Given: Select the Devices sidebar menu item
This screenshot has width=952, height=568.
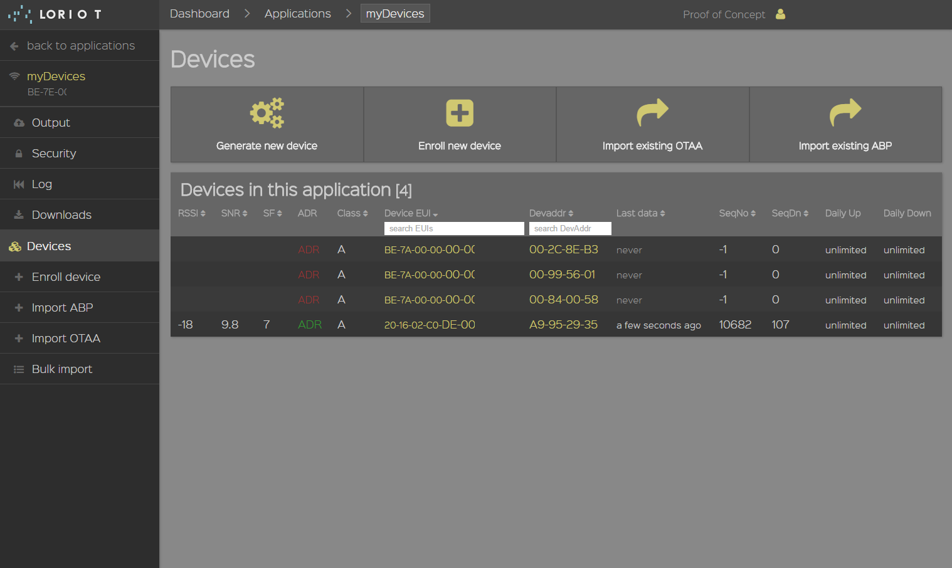Looking at the screenshot, I should pos(80,246).
